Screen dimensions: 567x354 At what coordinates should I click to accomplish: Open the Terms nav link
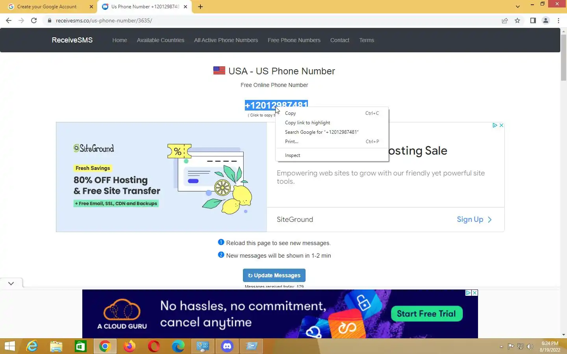click(x=367, y=40)
